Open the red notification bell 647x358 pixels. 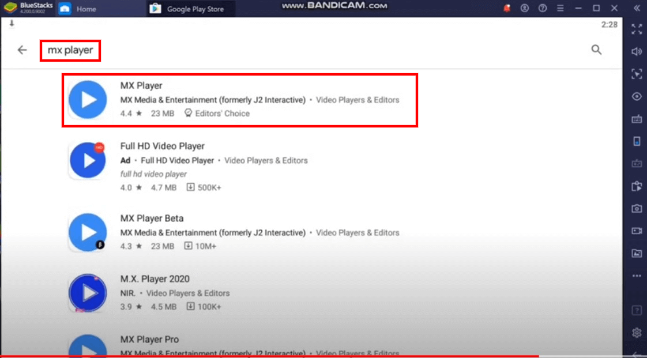(x=507, y=8)
